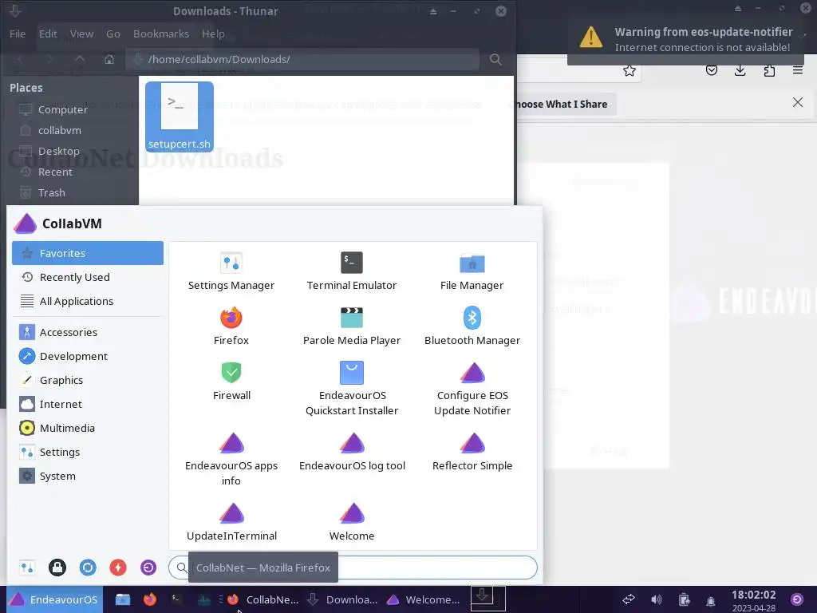The width and height of the screenshot is (817, 613).
Task: Click the lock screen icon in menu footer
Action: coord(57,568)
